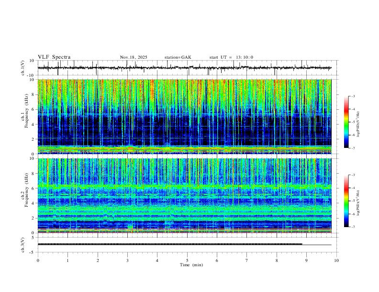This screenshot has height=292, width=379.
Task: Click the '10' tick on the time axis
Action: pos(336,261)
